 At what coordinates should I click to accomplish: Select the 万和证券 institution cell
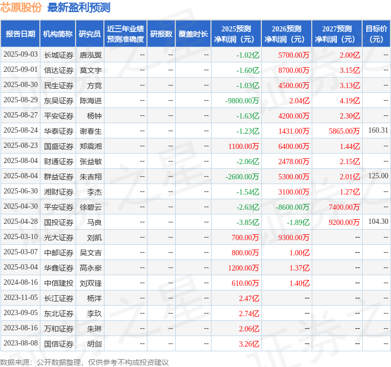[x=59, y=329]
